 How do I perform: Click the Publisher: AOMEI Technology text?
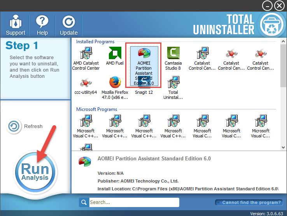pos(138,181)
